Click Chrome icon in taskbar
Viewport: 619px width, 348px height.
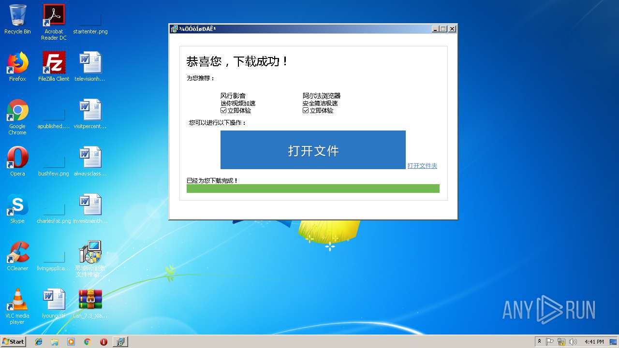tap(88, 342)
